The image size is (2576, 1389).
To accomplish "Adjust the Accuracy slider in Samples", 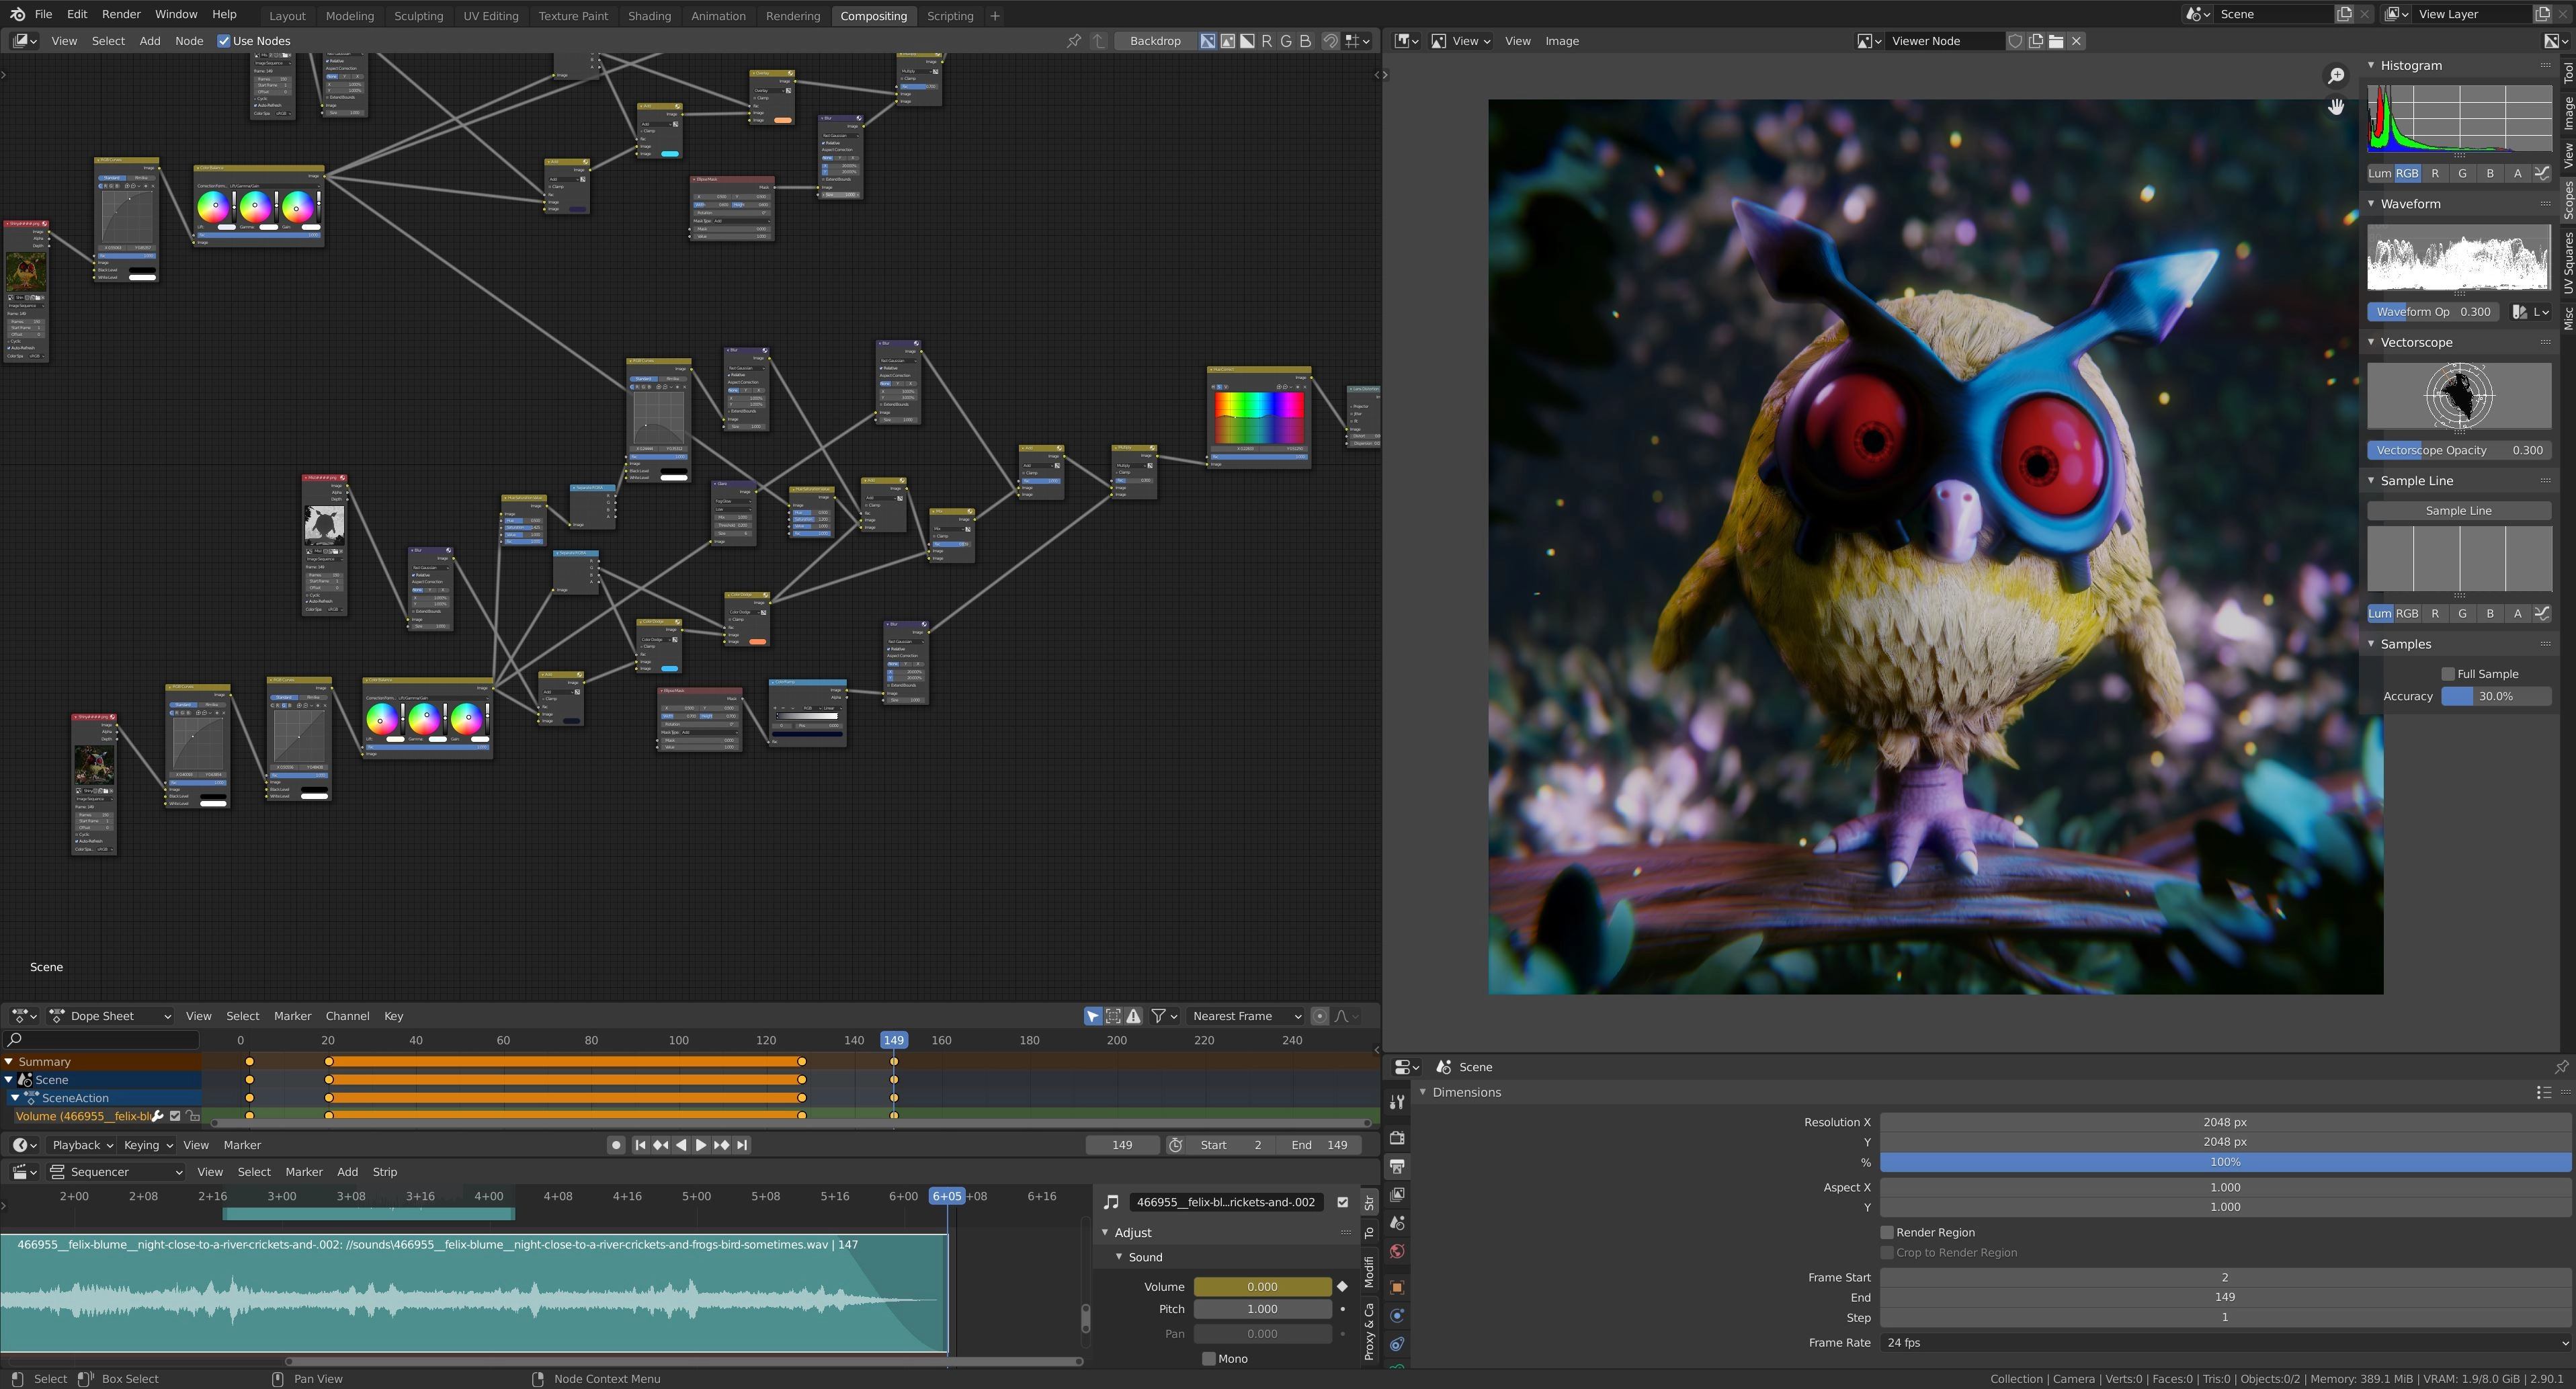I will (x=2495, y=696).
